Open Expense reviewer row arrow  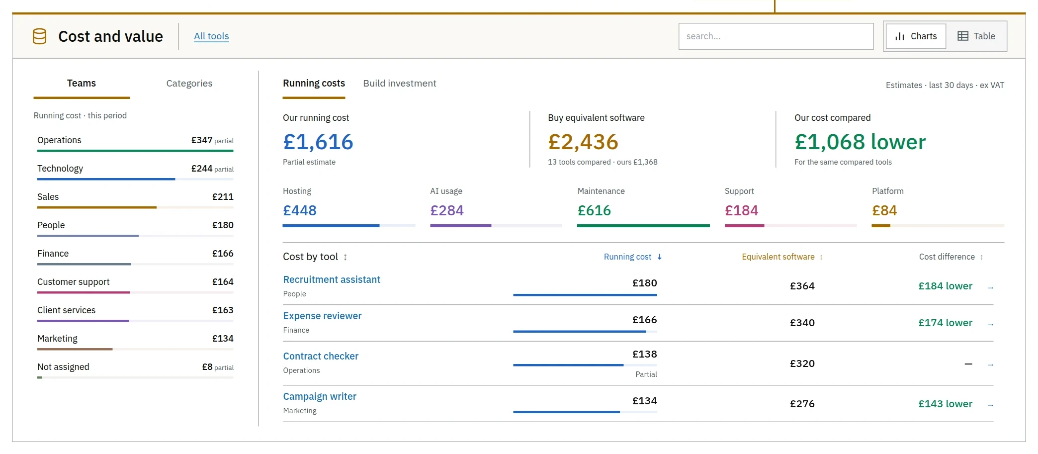point(990,324)
